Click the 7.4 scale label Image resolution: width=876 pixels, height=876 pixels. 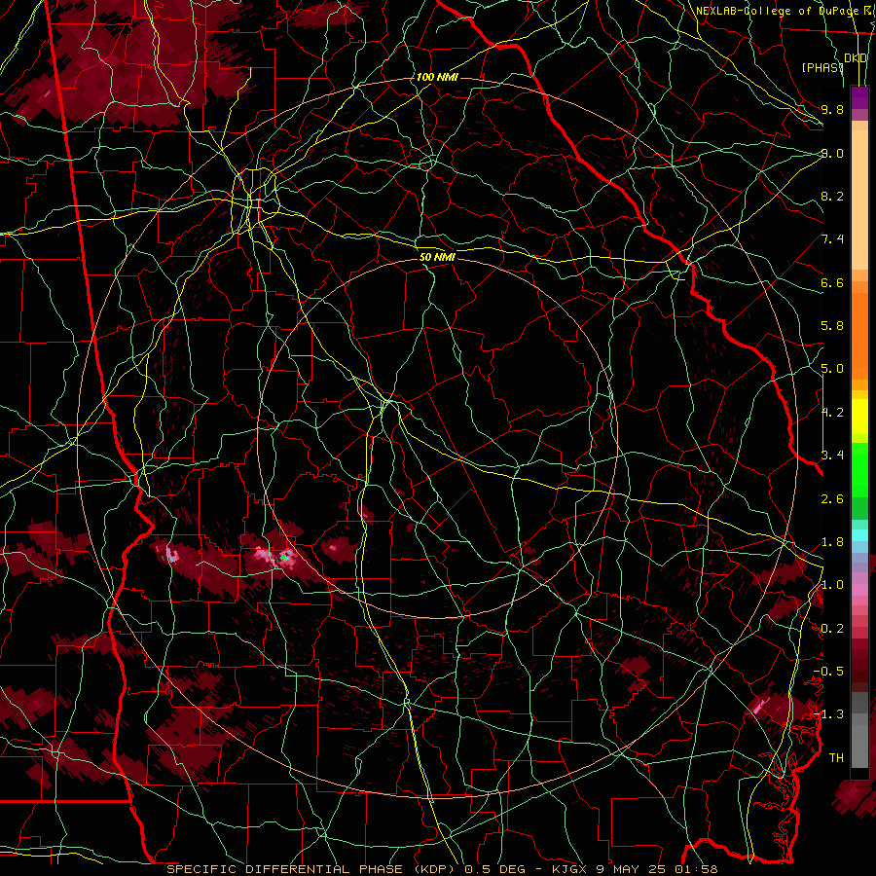832,239
